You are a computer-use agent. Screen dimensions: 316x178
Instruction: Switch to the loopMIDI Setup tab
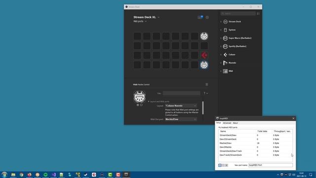click(218, 123)
